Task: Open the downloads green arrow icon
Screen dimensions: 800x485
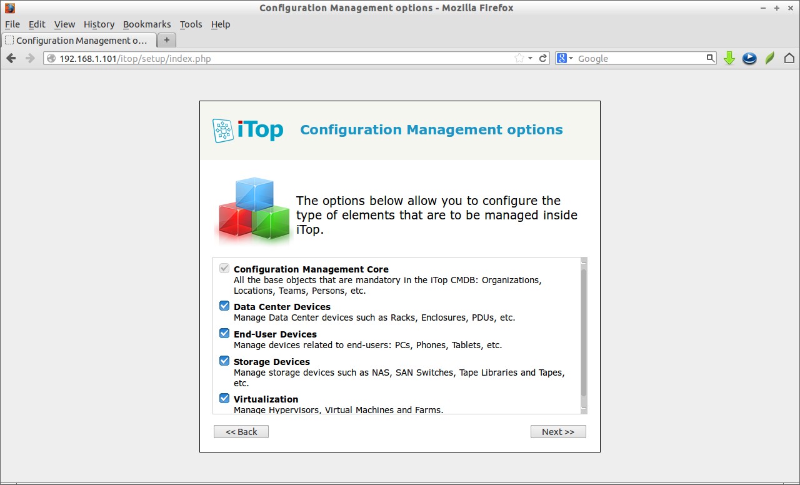Action: (729, 58)
